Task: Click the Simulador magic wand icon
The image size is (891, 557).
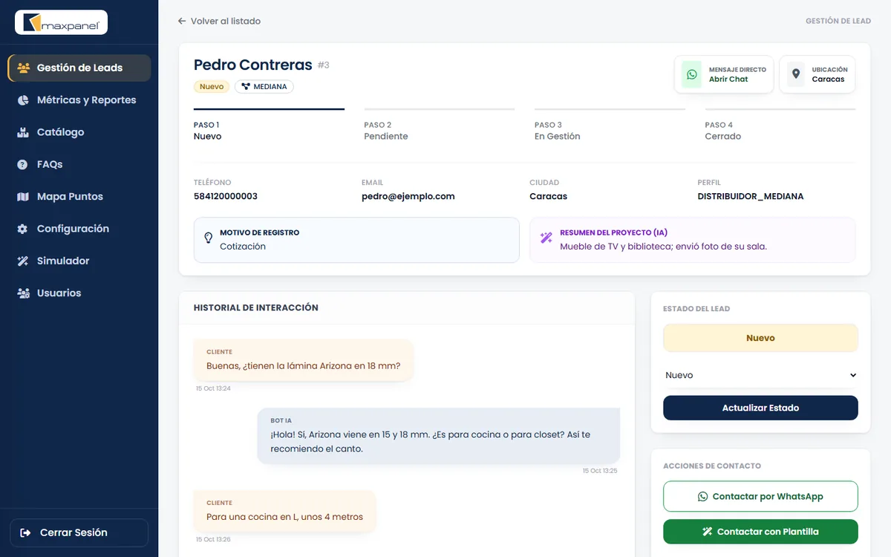Action: click(23, 261)
